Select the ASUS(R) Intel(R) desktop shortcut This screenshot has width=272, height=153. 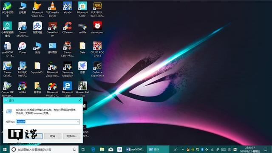pos(23,69)
